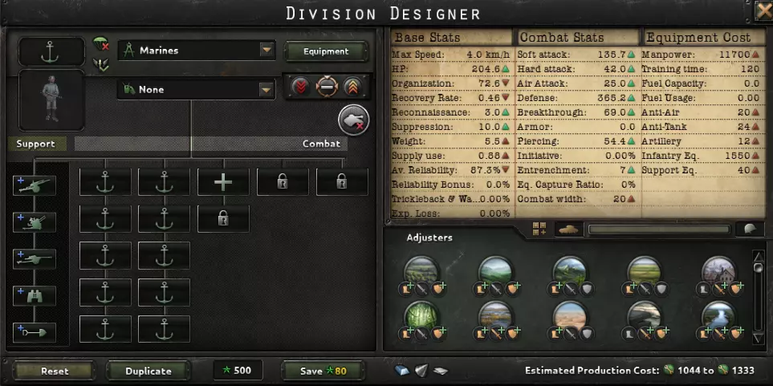Set reinforcement priority to low (red arrows)

tap(300, 87)
